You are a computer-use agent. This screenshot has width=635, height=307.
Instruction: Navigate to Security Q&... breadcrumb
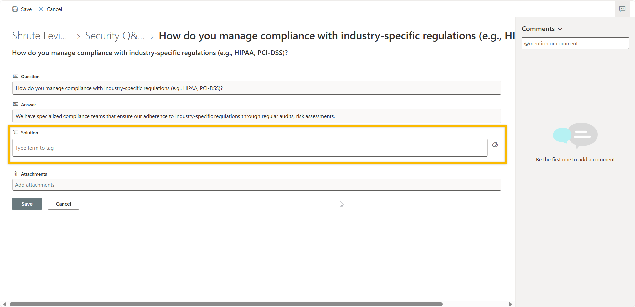point(115,36)
